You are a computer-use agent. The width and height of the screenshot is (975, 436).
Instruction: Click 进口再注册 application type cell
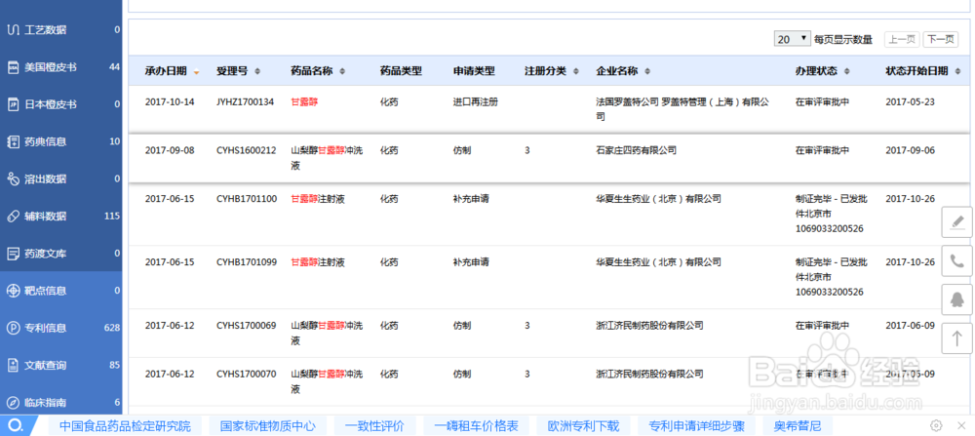tap(475, 102)
